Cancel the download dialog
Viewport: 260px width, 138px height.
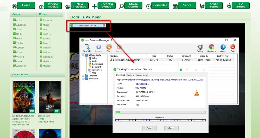pyautogui.click(x=171, y=128)
